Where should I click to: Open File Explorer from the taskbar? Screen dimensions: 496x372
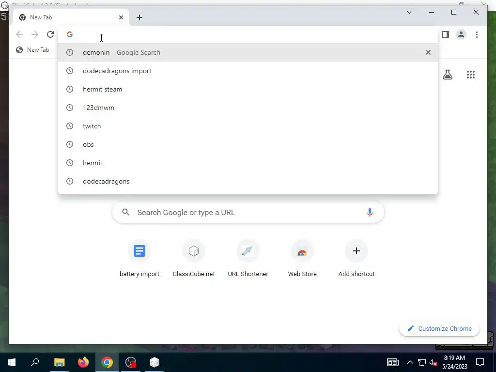click(59, 362)
